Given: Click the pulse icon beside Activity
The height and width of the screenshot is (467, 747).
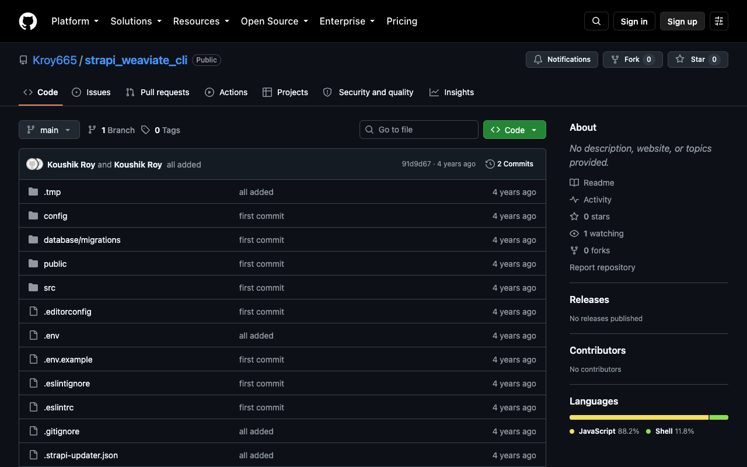Looking at the screenshot, I should [574, 200].
